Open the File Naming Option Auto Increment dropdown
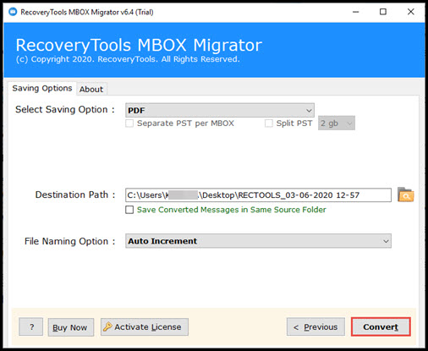Image resolution: width=428 pixels, height=351 pixels. (x=258, y=241)
